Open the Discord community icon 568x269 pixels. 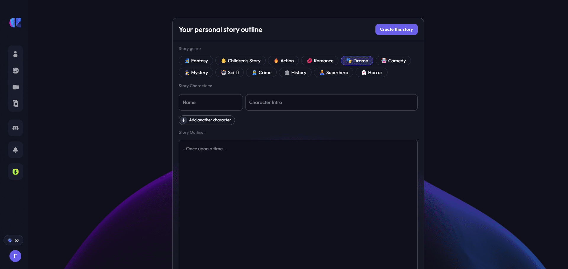(15, 128)
